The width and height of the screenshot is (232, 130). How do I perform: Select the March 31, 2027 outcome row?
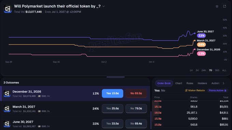(75, 109)
